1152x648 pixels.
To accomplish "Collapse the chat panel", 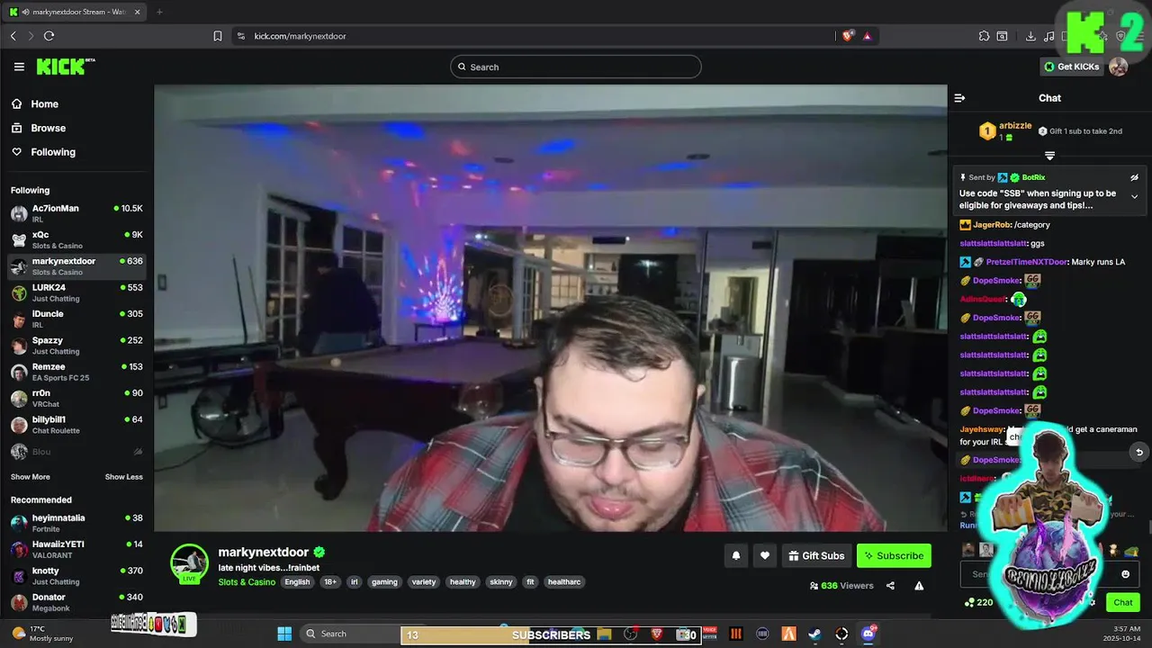I will click(959, 98).
